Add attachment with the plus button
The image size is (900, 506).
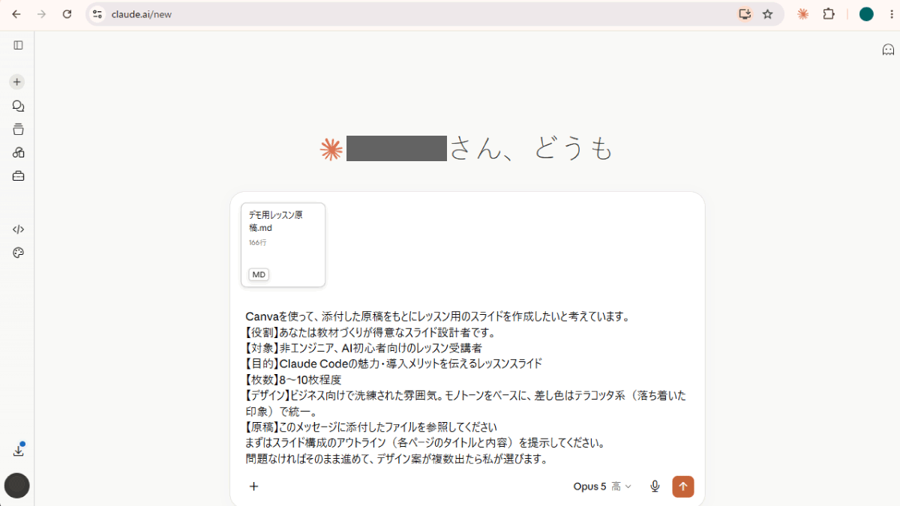253,487
